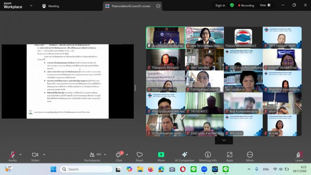Image resolution: width=311 pixels, height=175 pixels.
Task: Switch to the Meeting tab
Action: (x=51, y=6)
